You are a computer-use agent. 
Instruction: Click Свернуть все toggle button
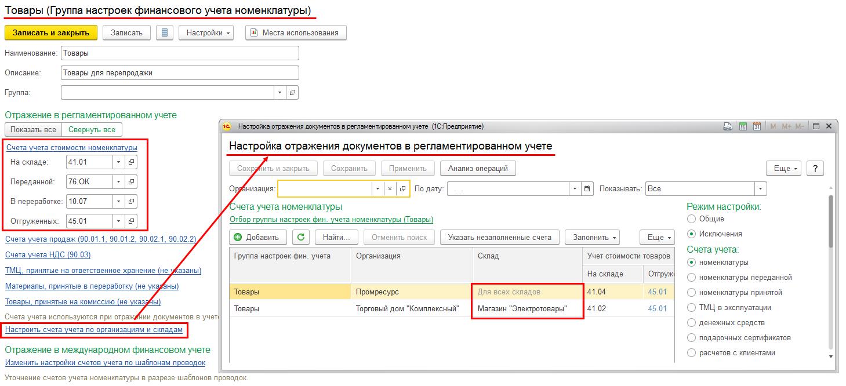click(92, 130)
